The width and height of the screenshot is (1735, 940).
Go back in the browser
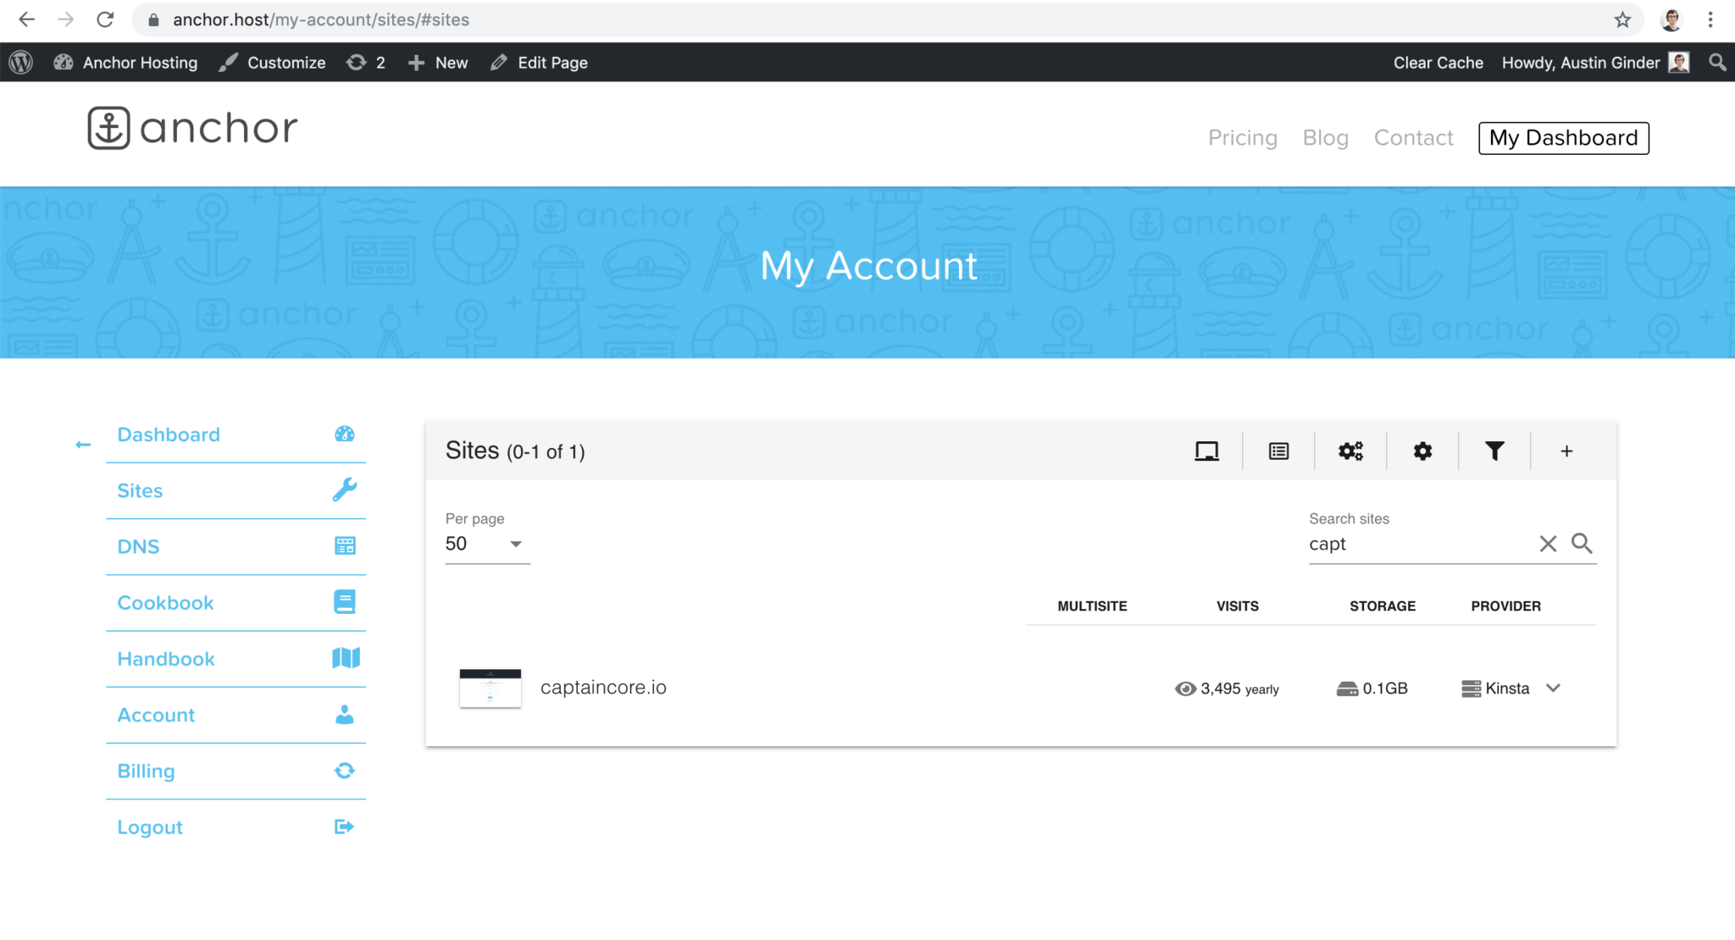26,19
